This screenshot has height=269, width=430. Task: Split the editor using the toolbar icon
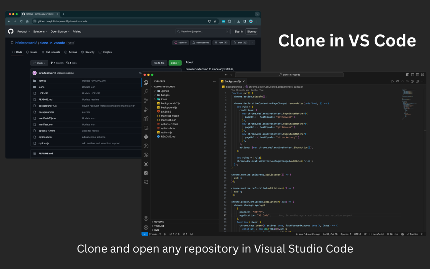(x=417, y=81)
